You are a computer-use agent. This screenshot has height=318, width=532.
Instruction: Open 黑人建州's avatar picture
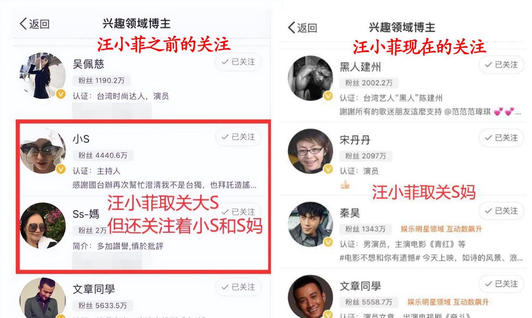point(310,78)
